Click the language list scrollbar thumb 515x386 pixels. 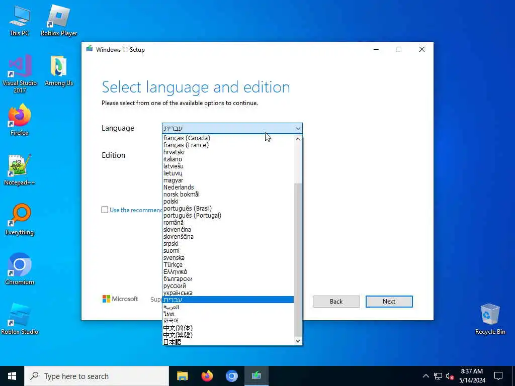298,260
